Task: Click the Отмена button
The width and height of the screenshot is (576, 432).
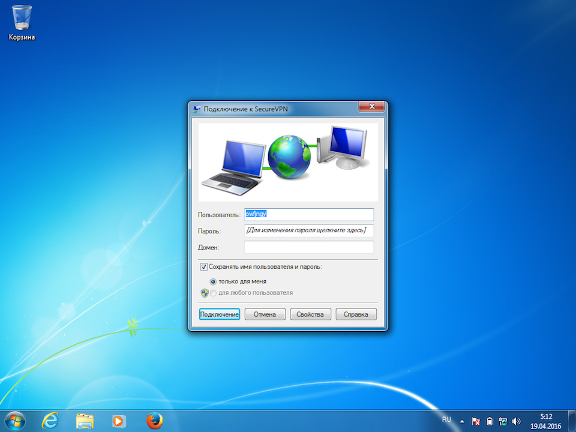Action: (x=265, y=314)
